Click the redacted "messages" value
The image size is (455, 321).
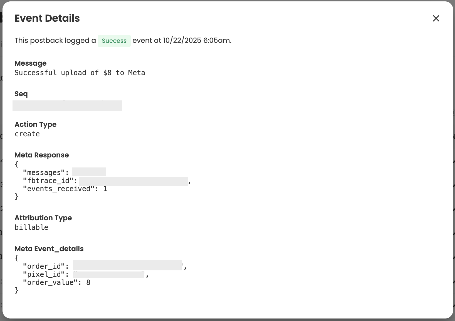point(89,172)
